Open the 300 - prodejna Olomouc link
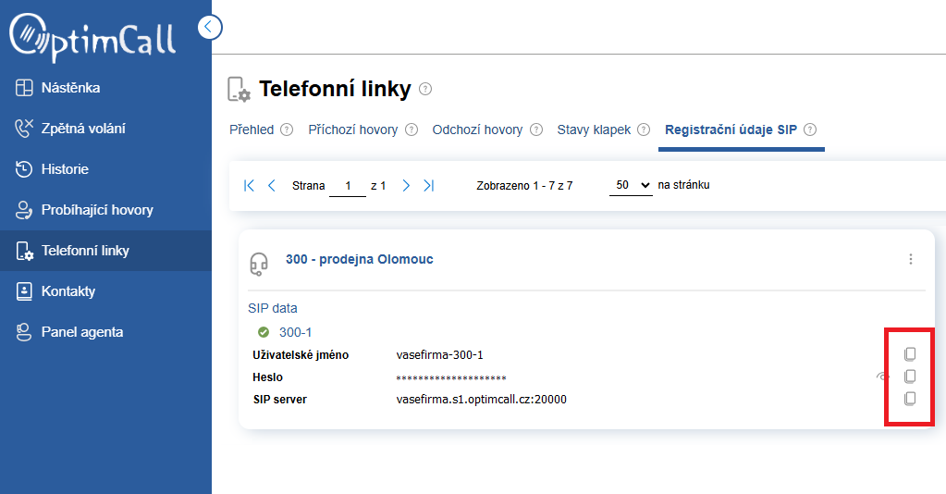The height and width of the screenshot is (494, 946). point(359,259)
